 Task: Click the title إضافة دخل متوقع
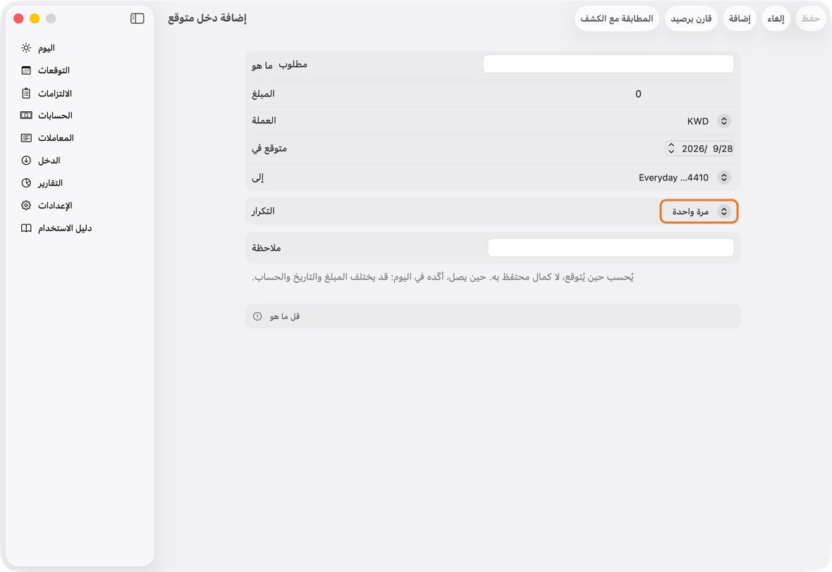pyautogui.click(x=207, y=18)
